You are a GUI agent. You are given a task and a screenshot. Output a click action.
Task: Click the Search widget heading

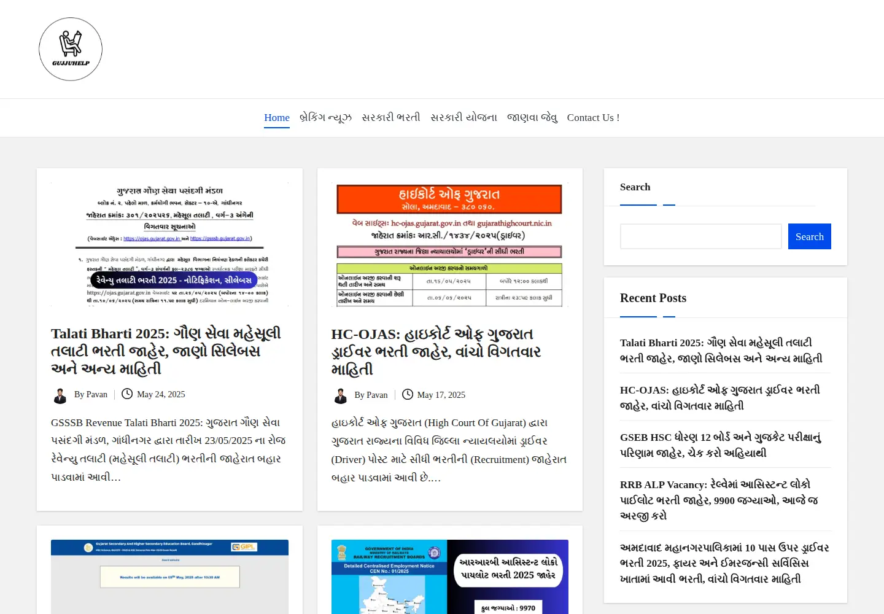(x=635, y=187)
